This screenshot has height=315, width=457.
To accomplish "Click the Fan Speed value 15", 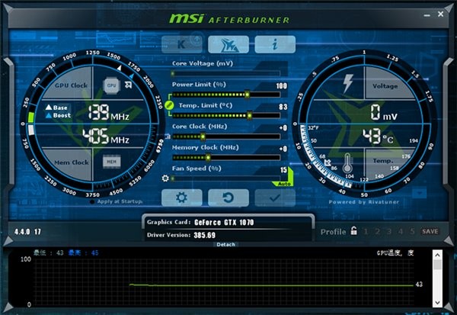I will (283, 170).
